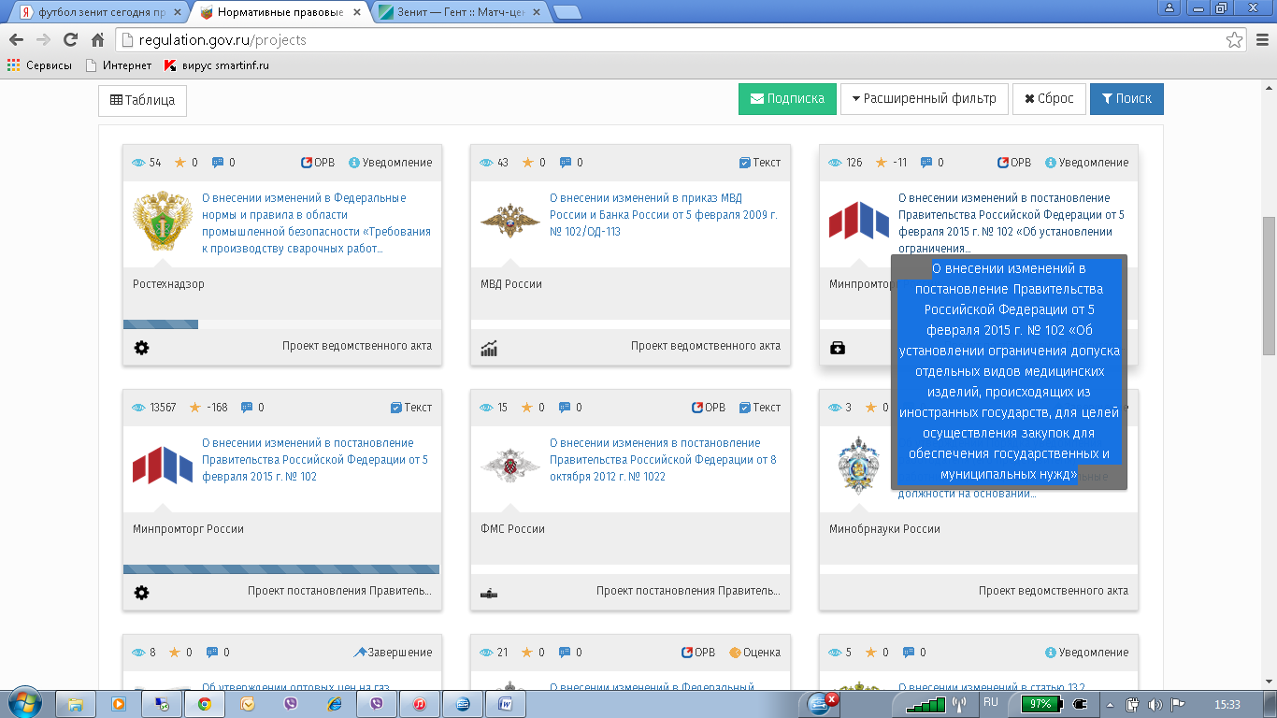Click the Завершение badge on the card with 8 views
1277x718 pixels.
tap(393, 653)
